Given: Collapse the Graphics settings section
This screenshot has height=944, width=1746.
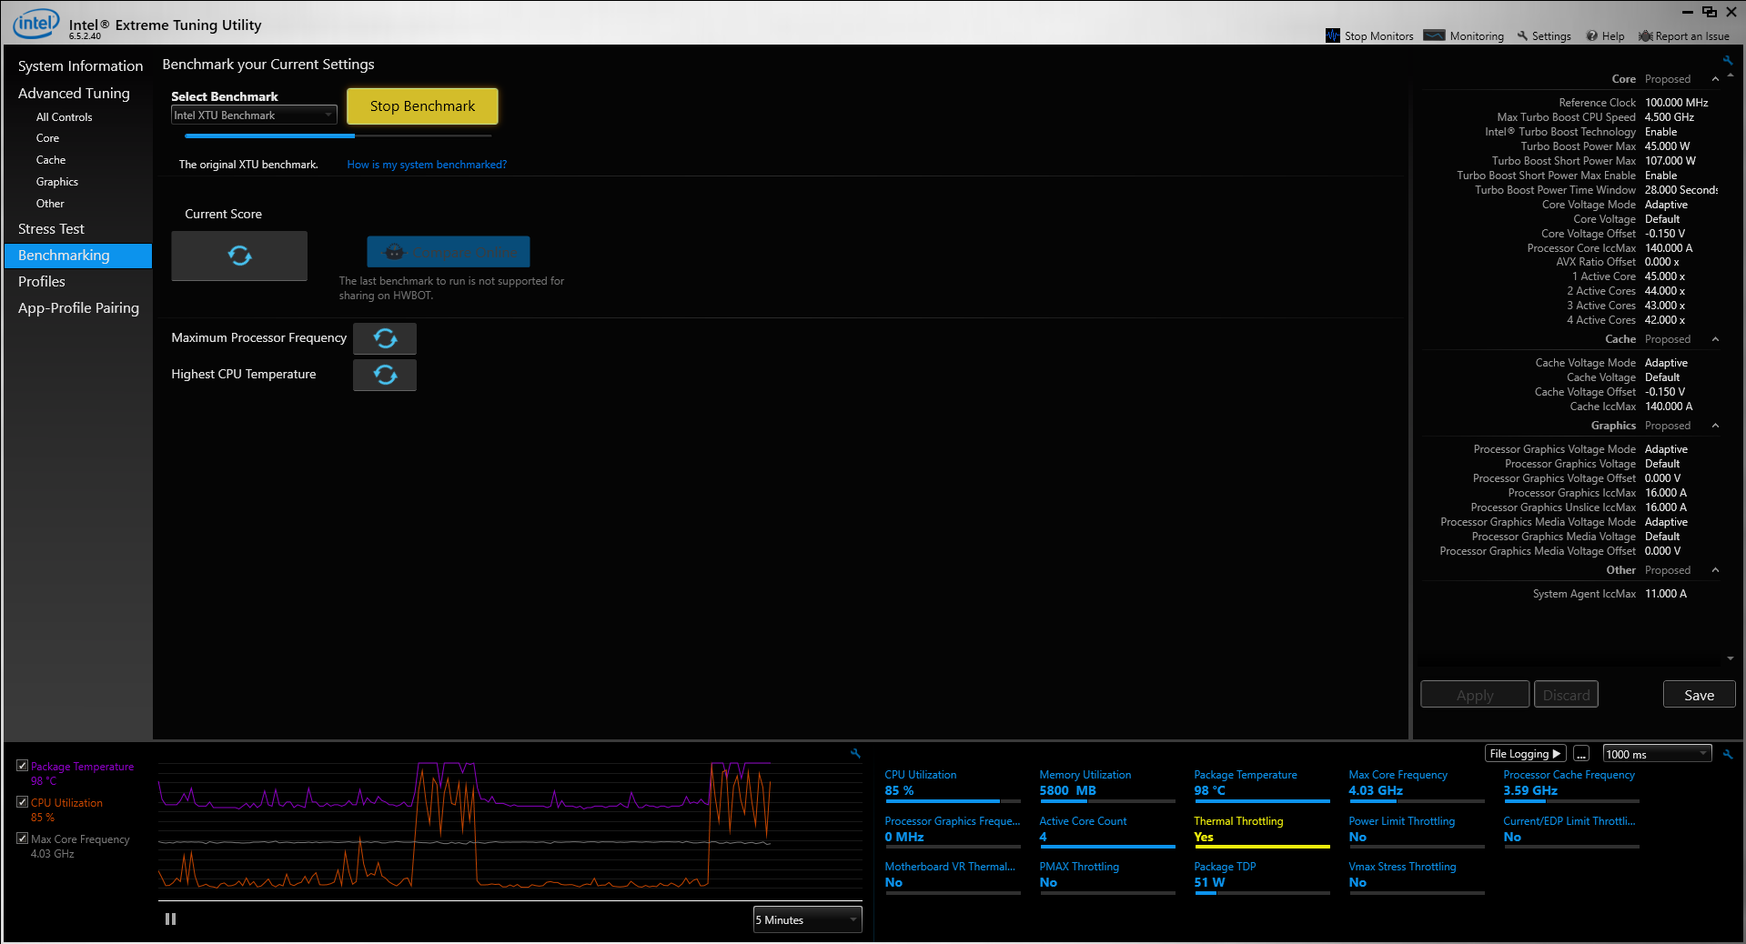Looking at the screenshot, I should tap(1715, 426).
